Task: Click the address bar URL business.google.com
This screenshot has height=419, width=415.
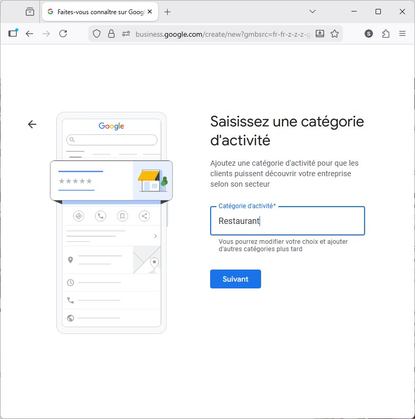Action: coord(223,34)
